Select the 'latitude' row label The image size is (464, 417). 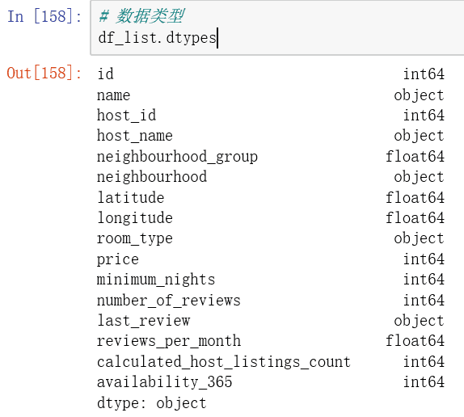130,197
